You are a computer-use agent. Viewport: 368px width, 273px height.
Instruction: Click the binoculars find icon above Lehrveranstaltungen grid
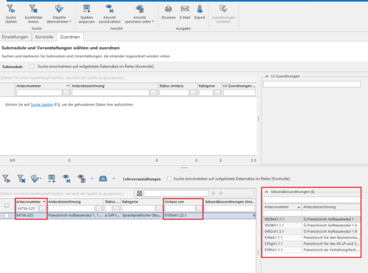tap(139, 193)
